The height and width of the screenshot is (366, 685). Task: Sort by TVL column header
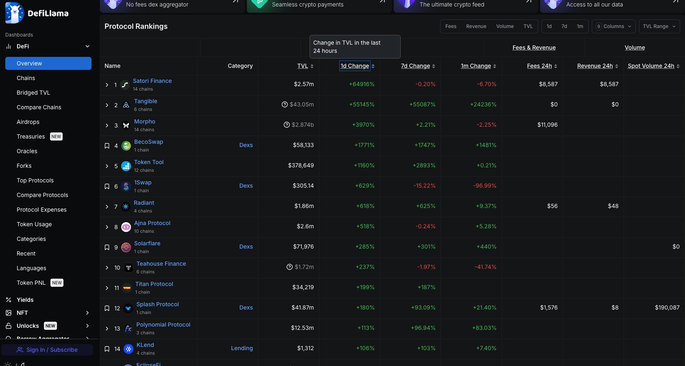(x=303, y=66)
